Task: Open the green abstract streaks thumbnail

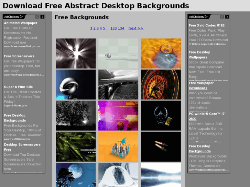Action: (x=76, y=147)
